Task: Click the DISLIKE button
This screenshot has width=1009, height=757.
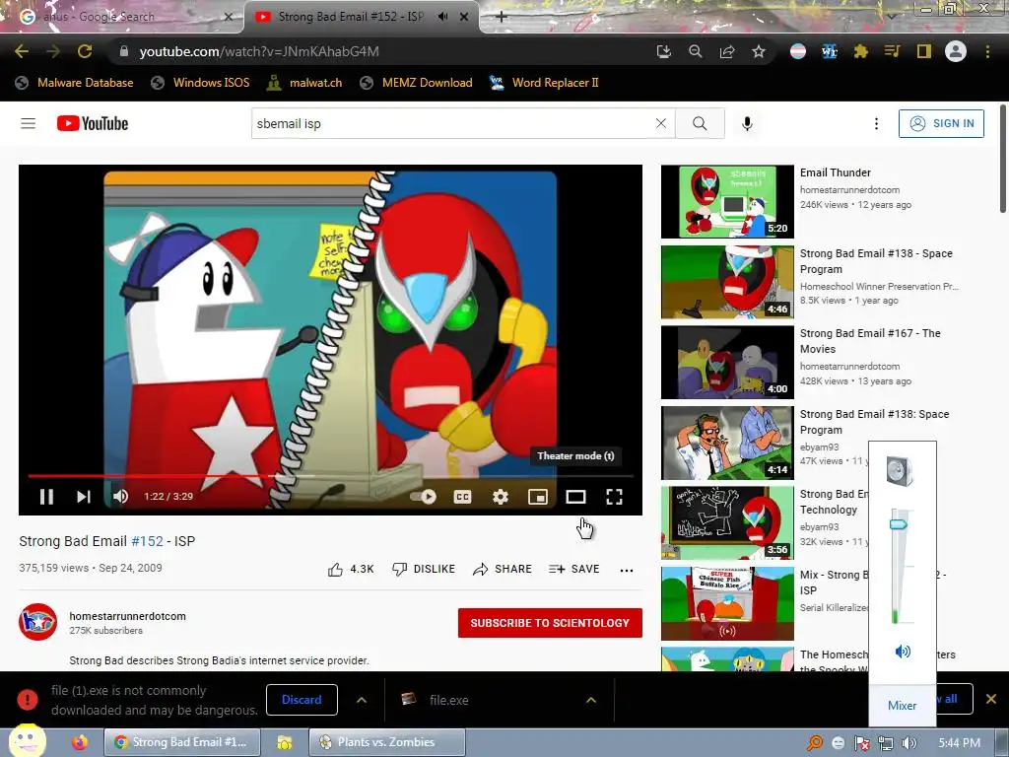Action: [x=424, y=569]
